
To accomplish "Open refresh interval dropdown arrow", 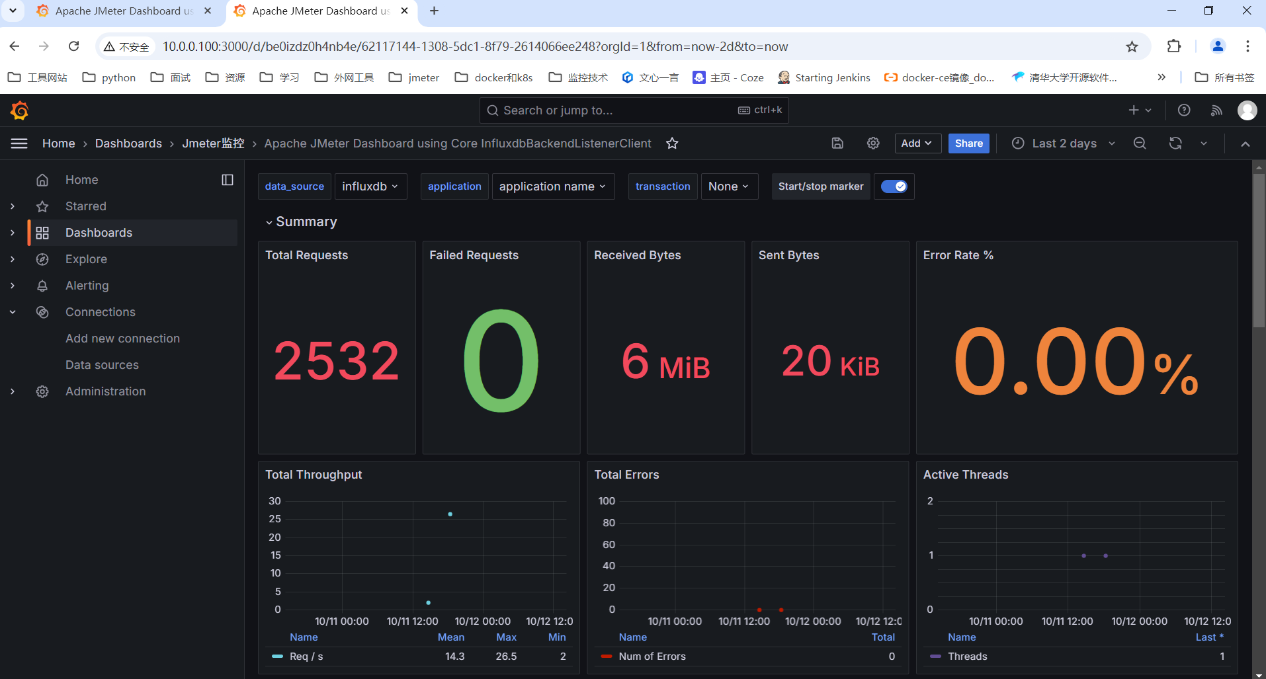I will click(x=1204, y=143).
